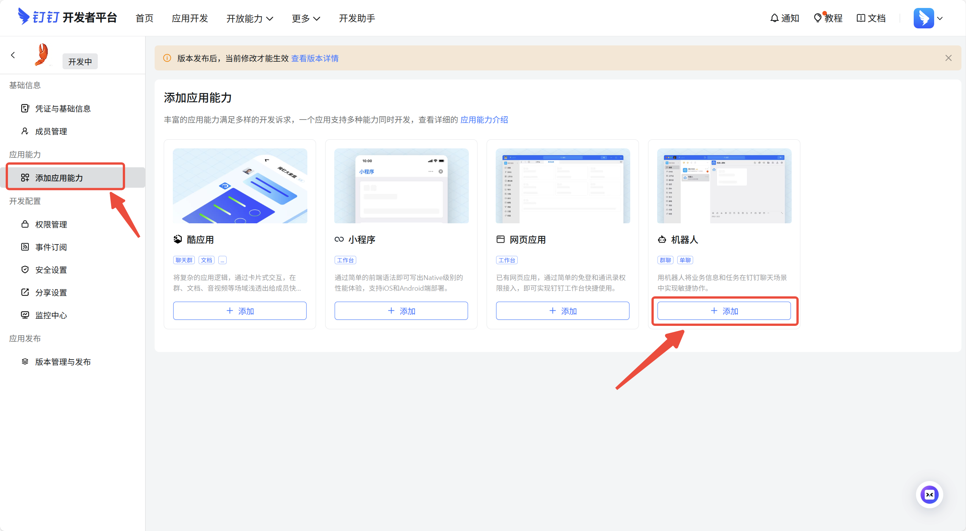Dismiss the version publish banner
This screenshot has width=966, height=531.
click(948, 58)
